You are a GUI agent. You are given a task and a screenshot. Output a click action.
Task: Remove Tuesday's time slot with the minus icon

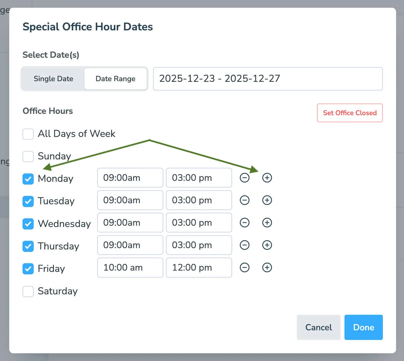(245, 200)
